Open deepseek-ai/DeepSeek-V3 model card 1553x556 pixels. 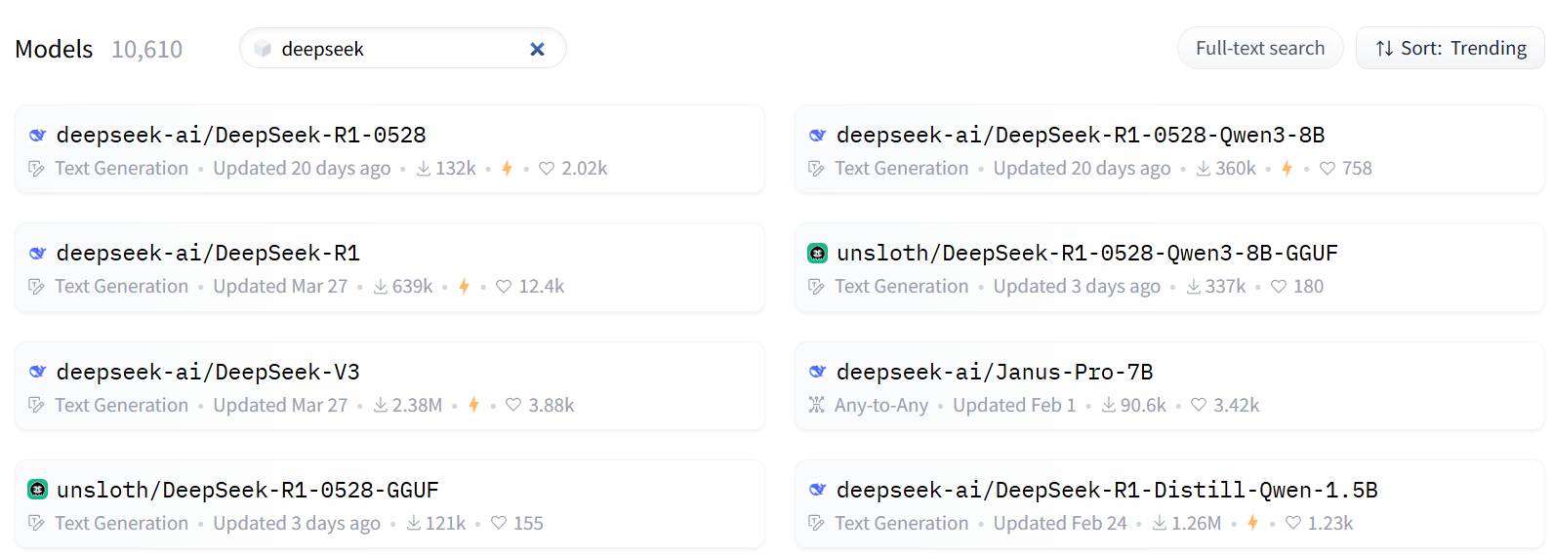point(389,386)
